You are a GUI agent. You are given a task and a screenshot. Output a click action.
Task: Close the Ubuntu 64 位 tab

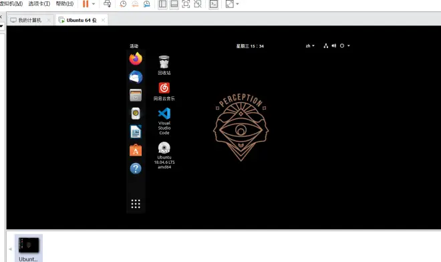click(103, 20)
